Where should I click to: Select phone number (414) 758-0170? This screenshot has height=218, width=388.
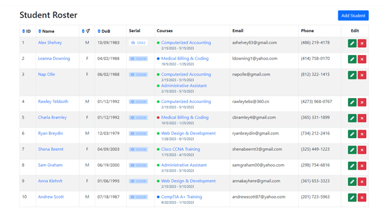[315, 58]
